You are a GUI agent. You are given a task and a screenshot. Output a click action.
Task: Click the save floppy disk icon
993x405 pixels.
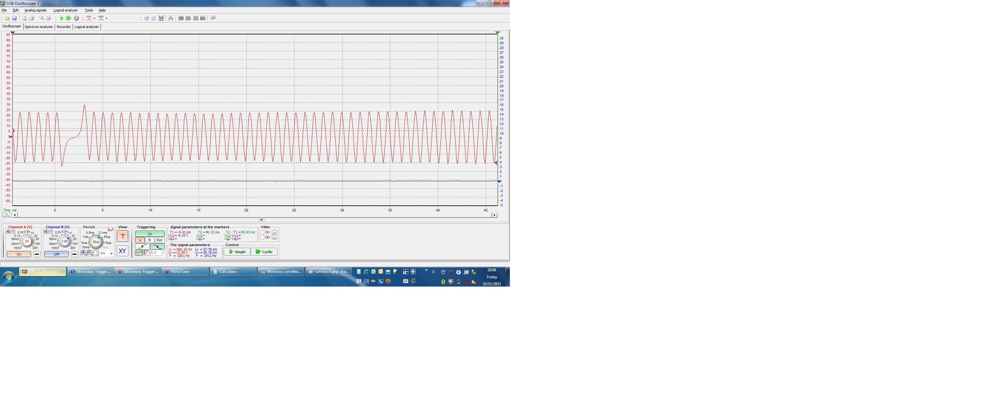[x=14, y=18]
